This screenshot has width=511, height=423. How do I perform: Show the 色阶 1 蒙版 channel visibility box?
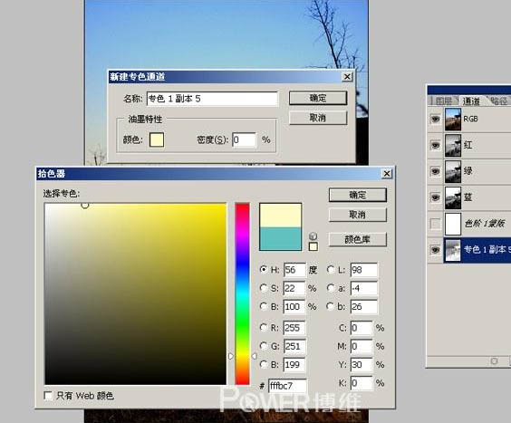point(436,224)
